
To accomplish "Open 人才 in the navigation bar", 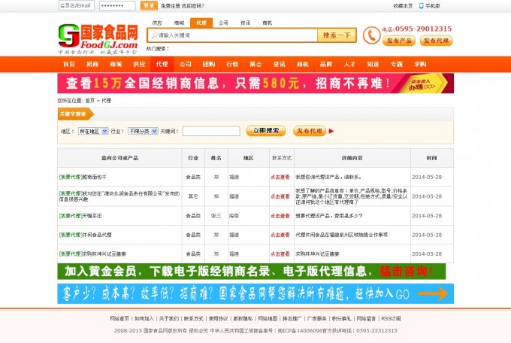I will click(349, 64).
